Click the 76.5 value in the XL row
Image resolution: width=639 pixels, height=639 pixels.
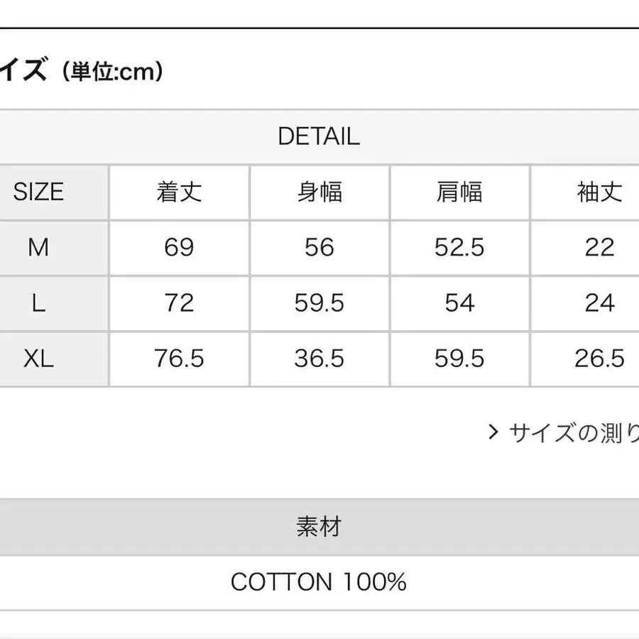[179, 359]
